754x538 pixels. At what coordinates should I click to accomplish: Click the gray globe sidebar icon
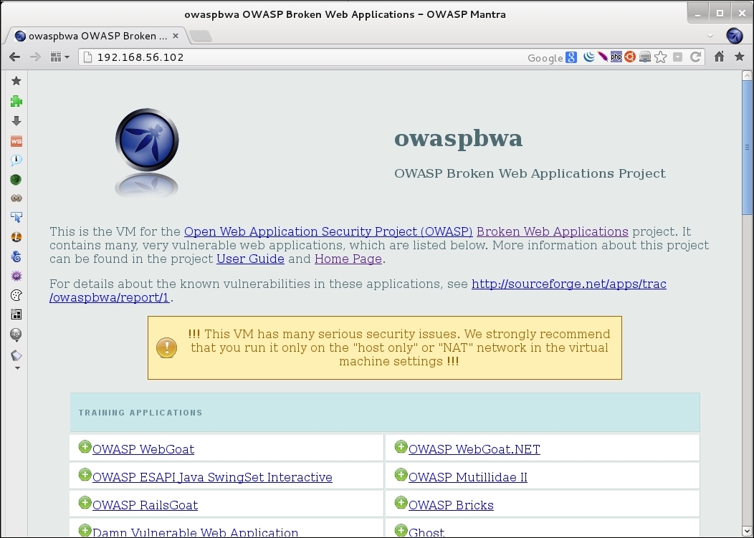click(16, 334)
